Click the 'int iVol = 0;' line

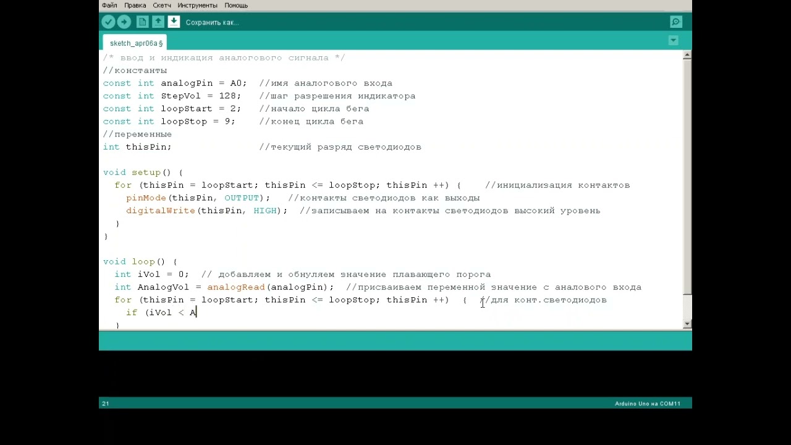coord(151,274)
